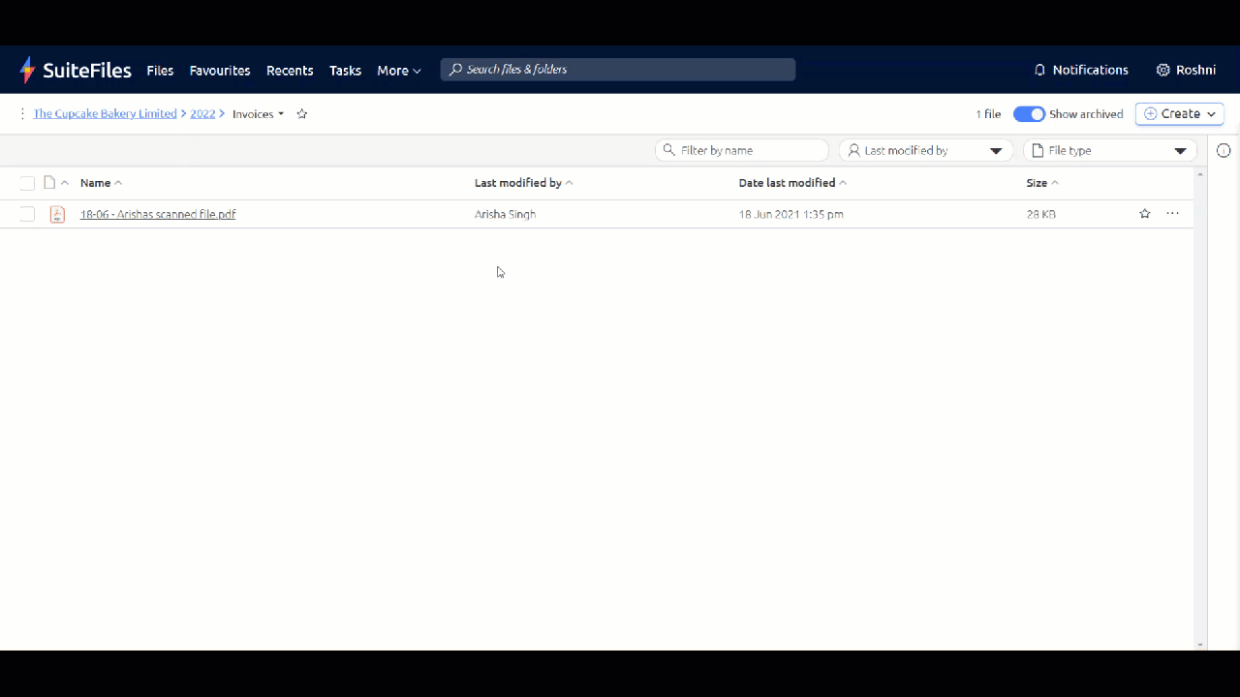Expand the Invoices breadcrumb dropdown
This screenshot has height=697, width=1240.
coord(280,113)
